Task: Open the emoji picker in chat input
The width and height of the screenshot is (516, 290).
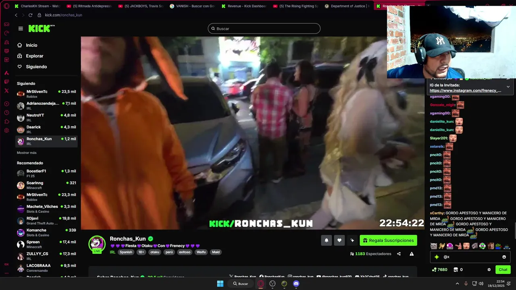Action: (504, 257)
